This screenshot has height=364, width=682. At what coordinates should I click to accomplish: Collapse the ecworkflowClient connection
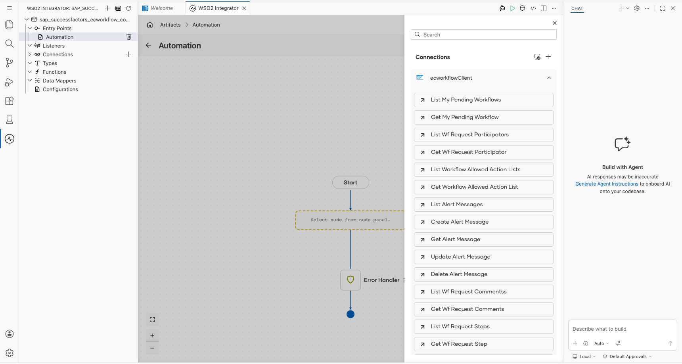pos(549,78)
